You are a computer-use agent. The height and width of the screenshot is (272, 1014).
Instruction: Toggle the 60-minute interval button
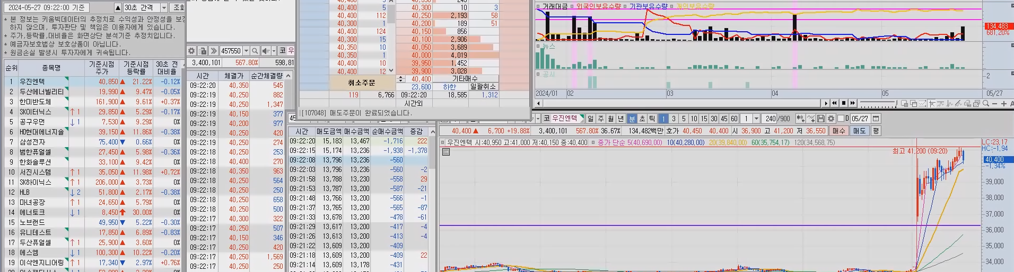pyautogui.click(x=734, y=119)
